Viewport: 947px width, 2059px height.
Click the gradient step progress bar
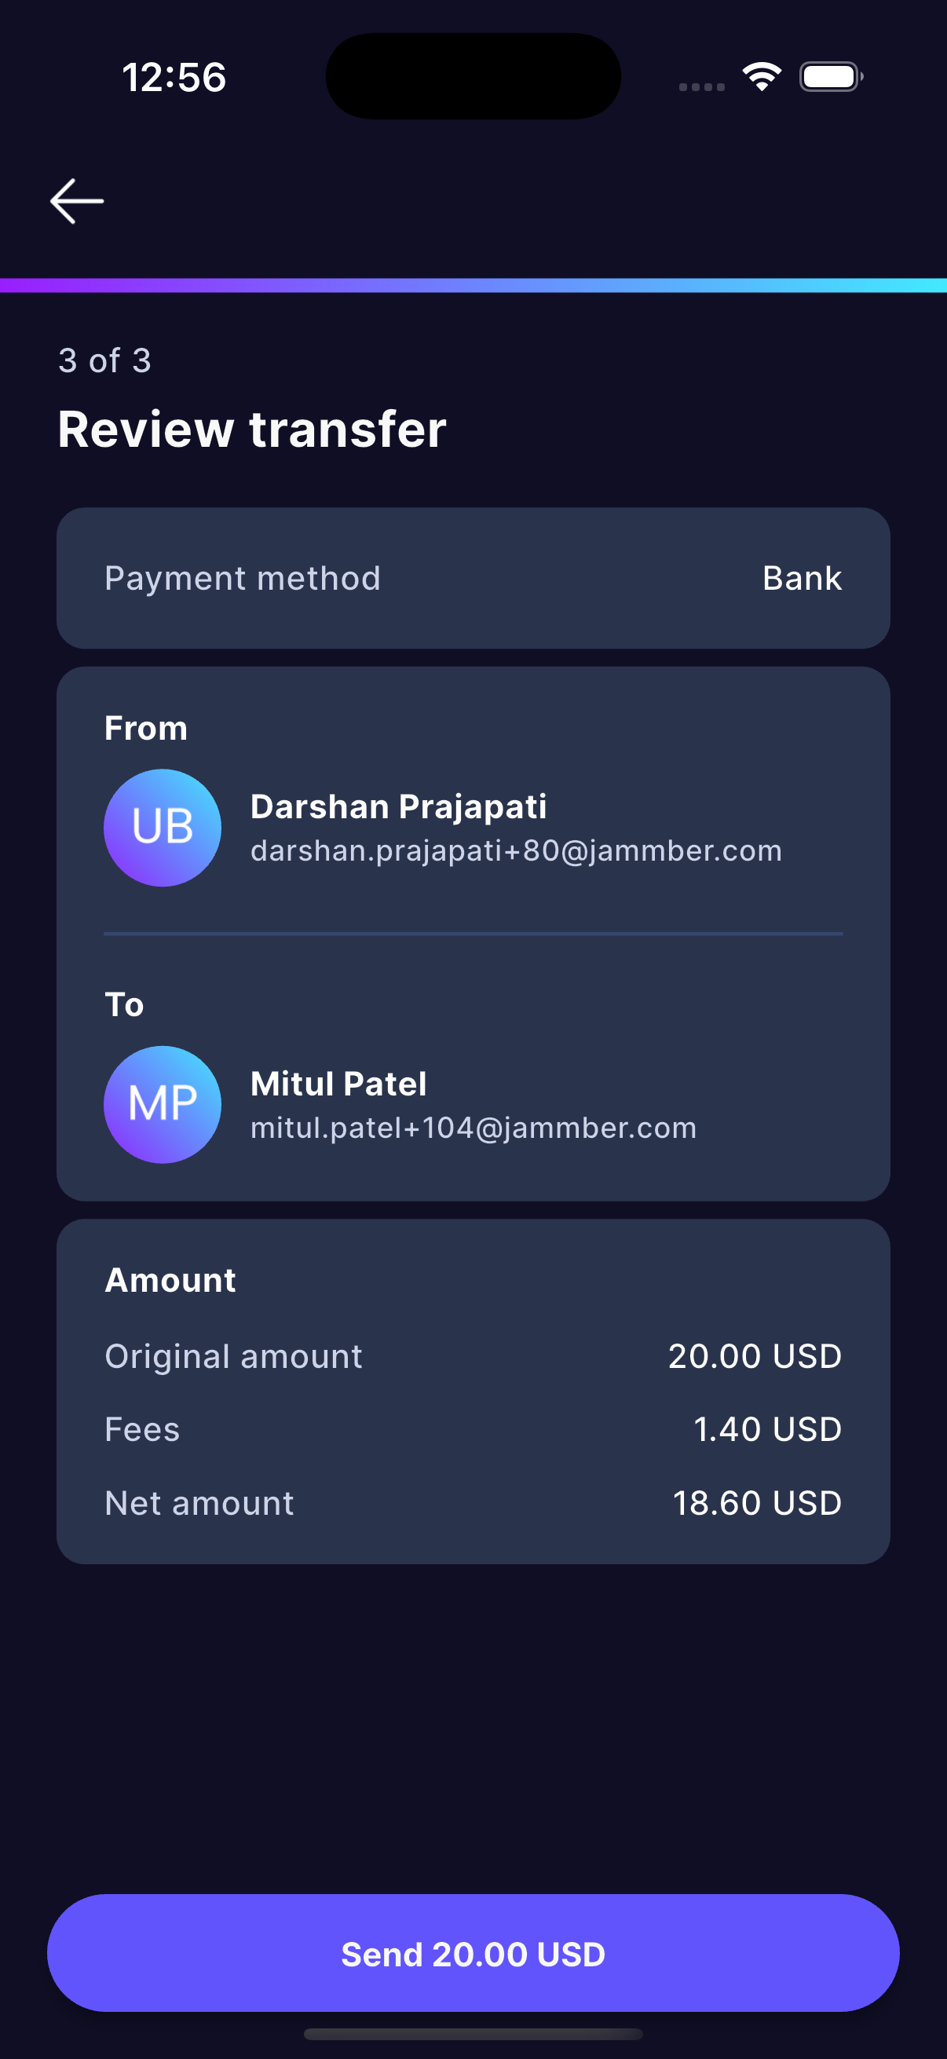click(x=473, y=285)
